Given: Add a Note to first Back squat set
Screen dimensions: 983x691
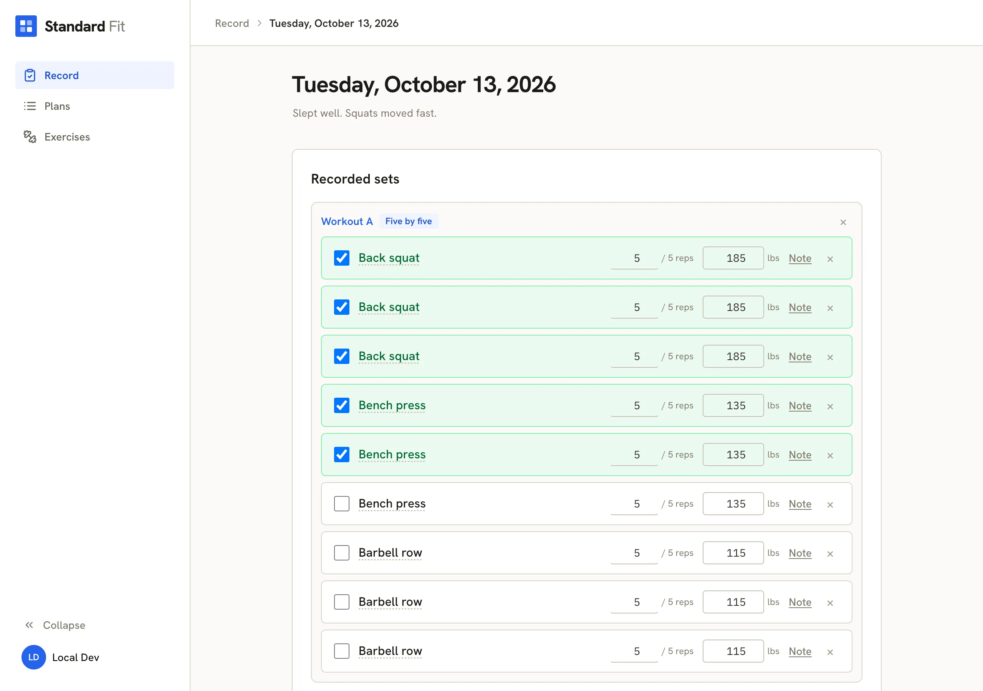Looking at the screenshot, I should coord(800,258).
